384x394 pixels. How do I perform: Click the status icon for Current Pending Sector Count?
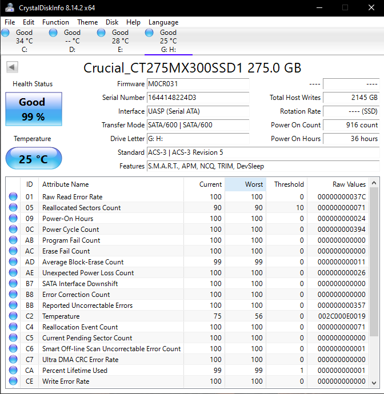point(13,337)
